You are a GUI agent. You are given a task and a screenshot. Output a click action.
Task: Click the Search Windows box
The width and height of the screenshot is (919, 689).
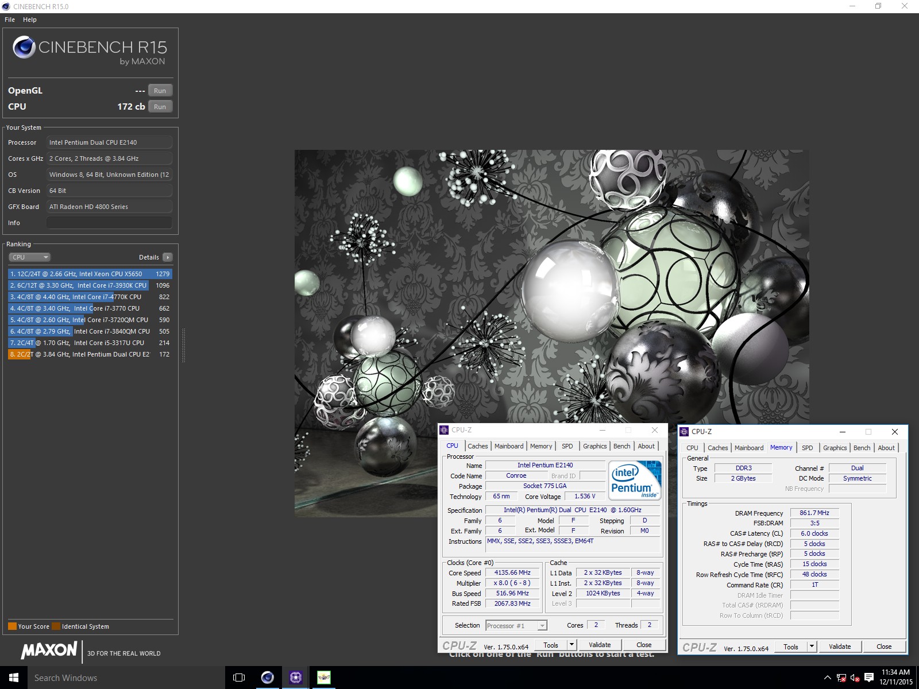[x=126, y=678]
